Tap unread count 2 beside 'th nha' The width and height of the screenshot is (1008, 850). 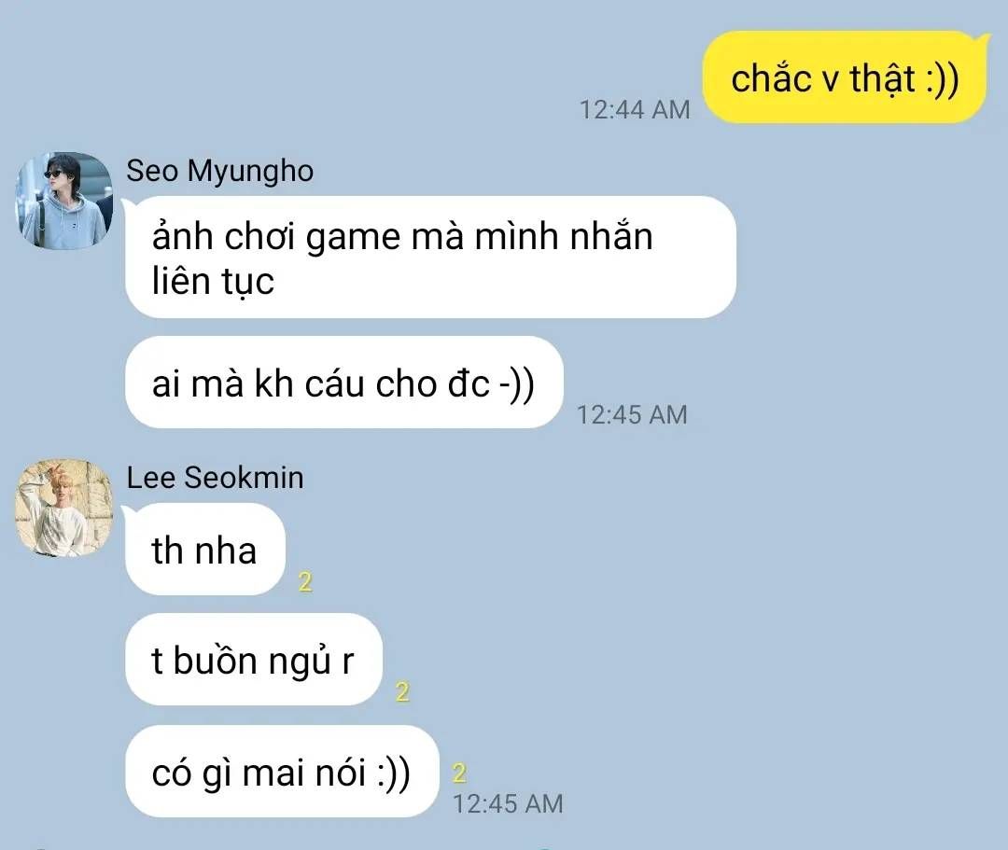pyautogui.click(x=305, y=582)
